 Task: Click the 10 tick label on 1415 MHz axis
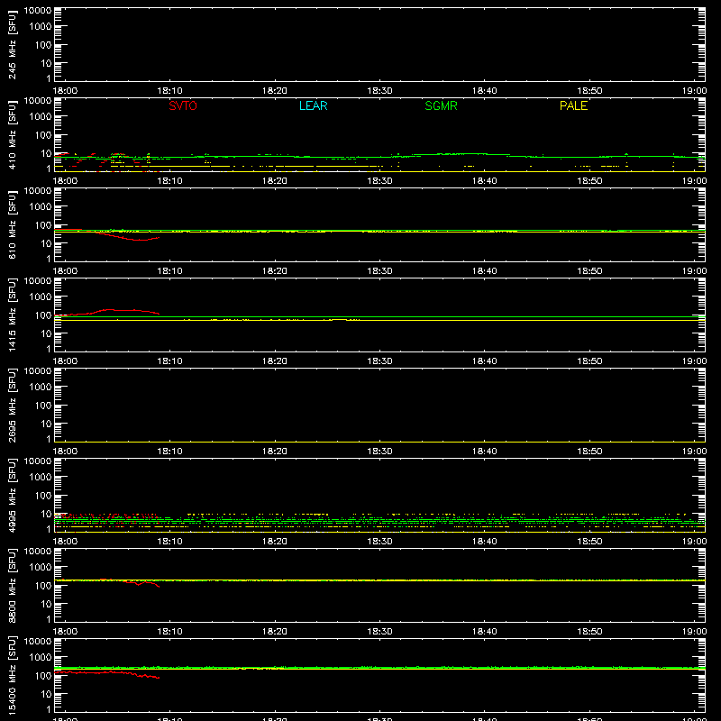pyautogui.click(x=47, y=333)
